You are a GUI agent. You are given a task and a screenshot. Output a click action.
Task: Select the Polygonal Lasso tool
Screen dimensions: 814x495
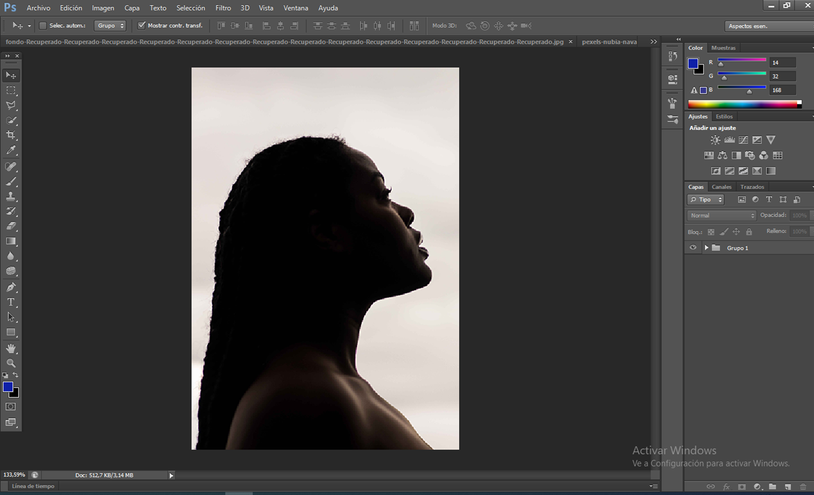(10, 105)
